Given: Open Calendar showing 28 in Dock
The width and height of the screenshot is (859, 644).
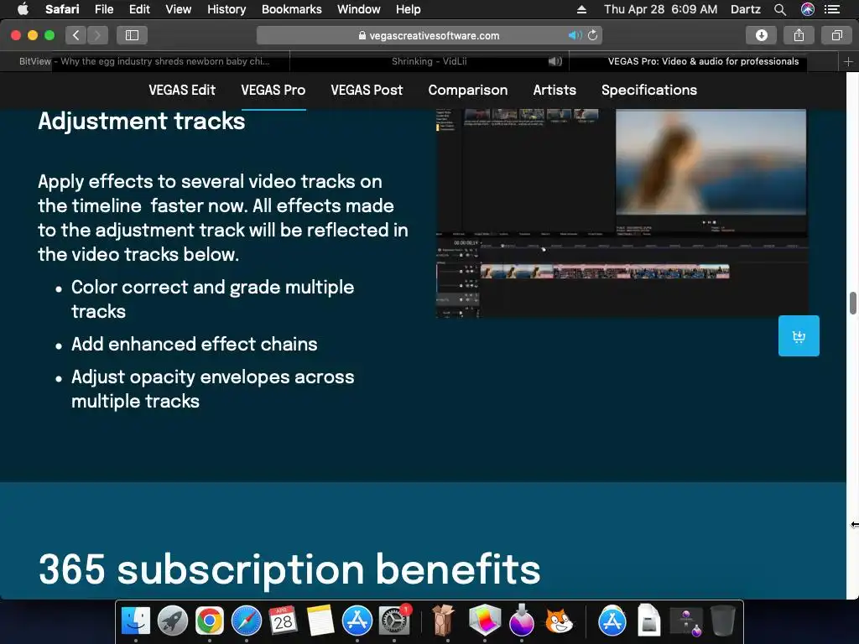Looking at the screenshot, I should point(284,621).
